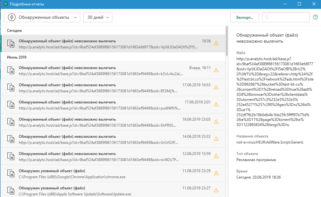Screen dimensions: 321x197
Task: Click file icon of 17.06.2019 16:53 entry
Action: click(11, 87)
